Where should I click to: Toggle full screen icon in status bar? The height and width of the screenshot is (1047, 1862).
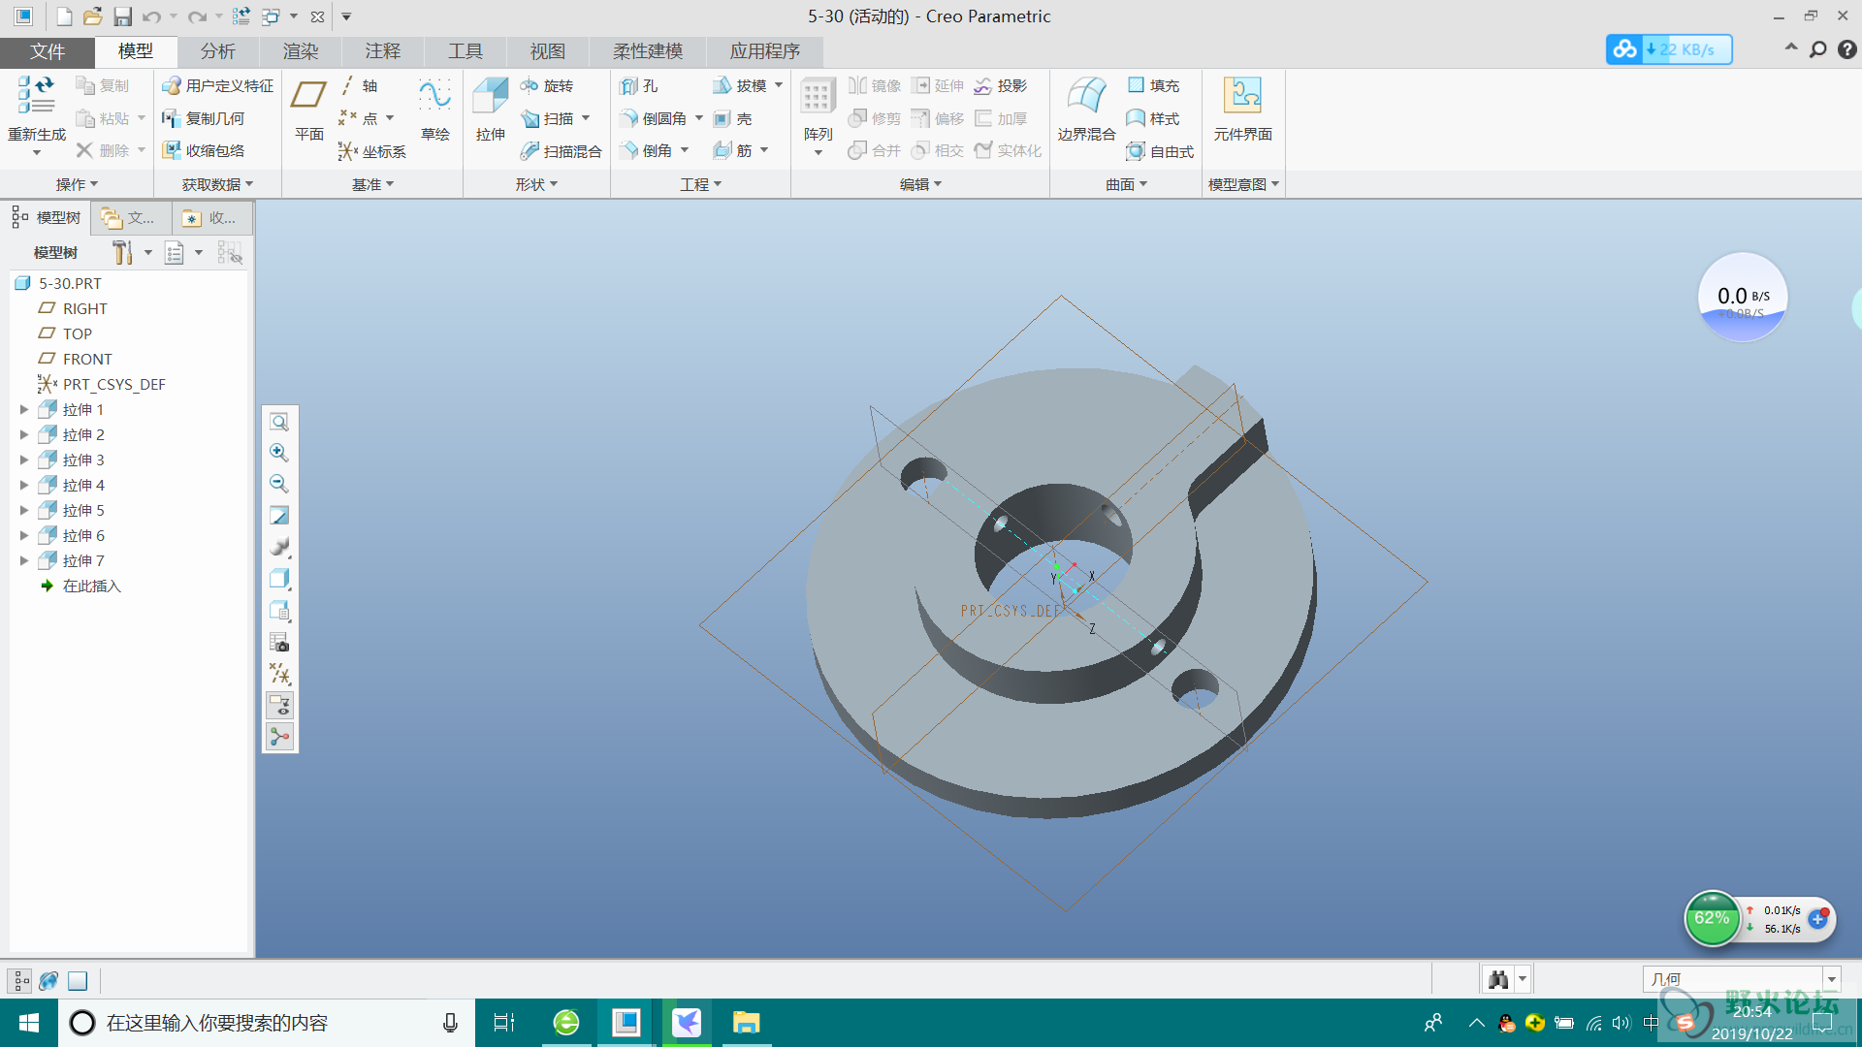pos(78,981)
